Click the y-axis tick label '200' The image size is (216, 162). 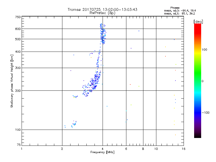pyautogui.click(x=18, y=91)
